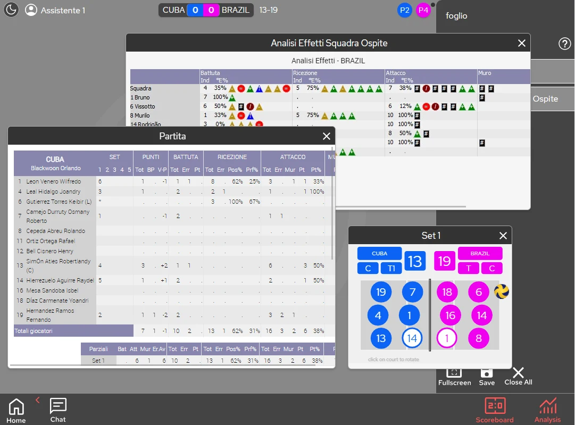Click the blue P2 badge
The height and width of the screenshot is (425, 575).
404,10
